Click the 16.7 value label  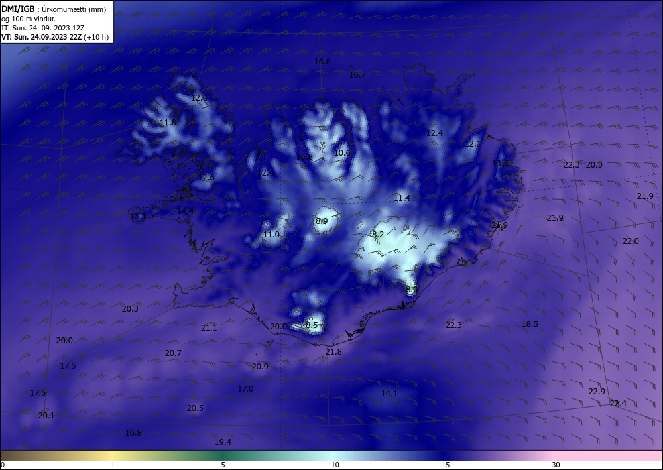[357, 75]
